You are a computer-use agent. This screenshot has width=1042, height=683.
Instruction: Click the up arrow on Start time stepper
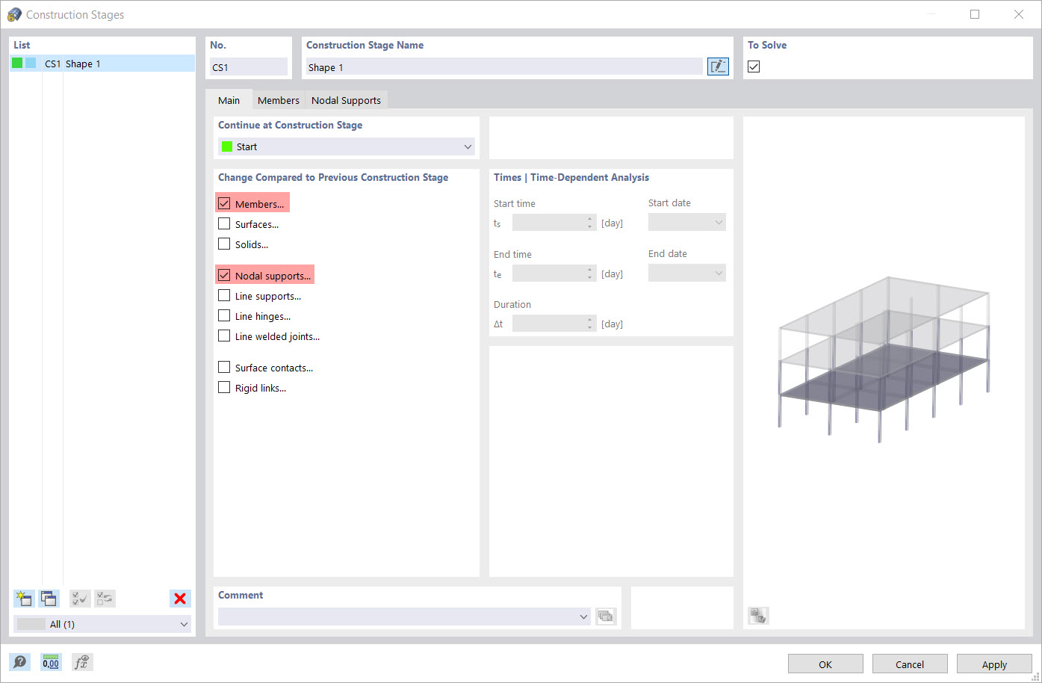pos(589,219)
